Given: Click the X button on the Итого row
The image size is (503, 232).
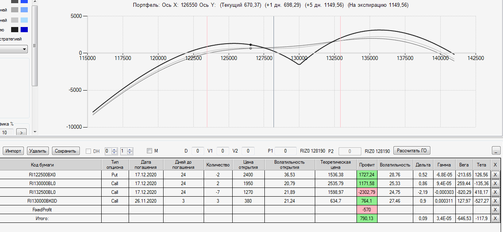Looking at the screenshot, I should coord(495,218).
